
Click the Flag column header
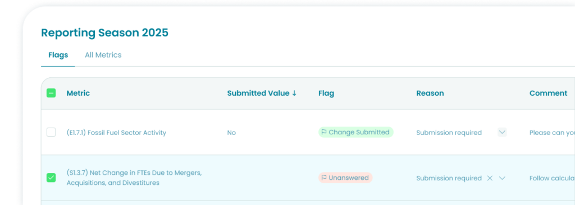326,93
